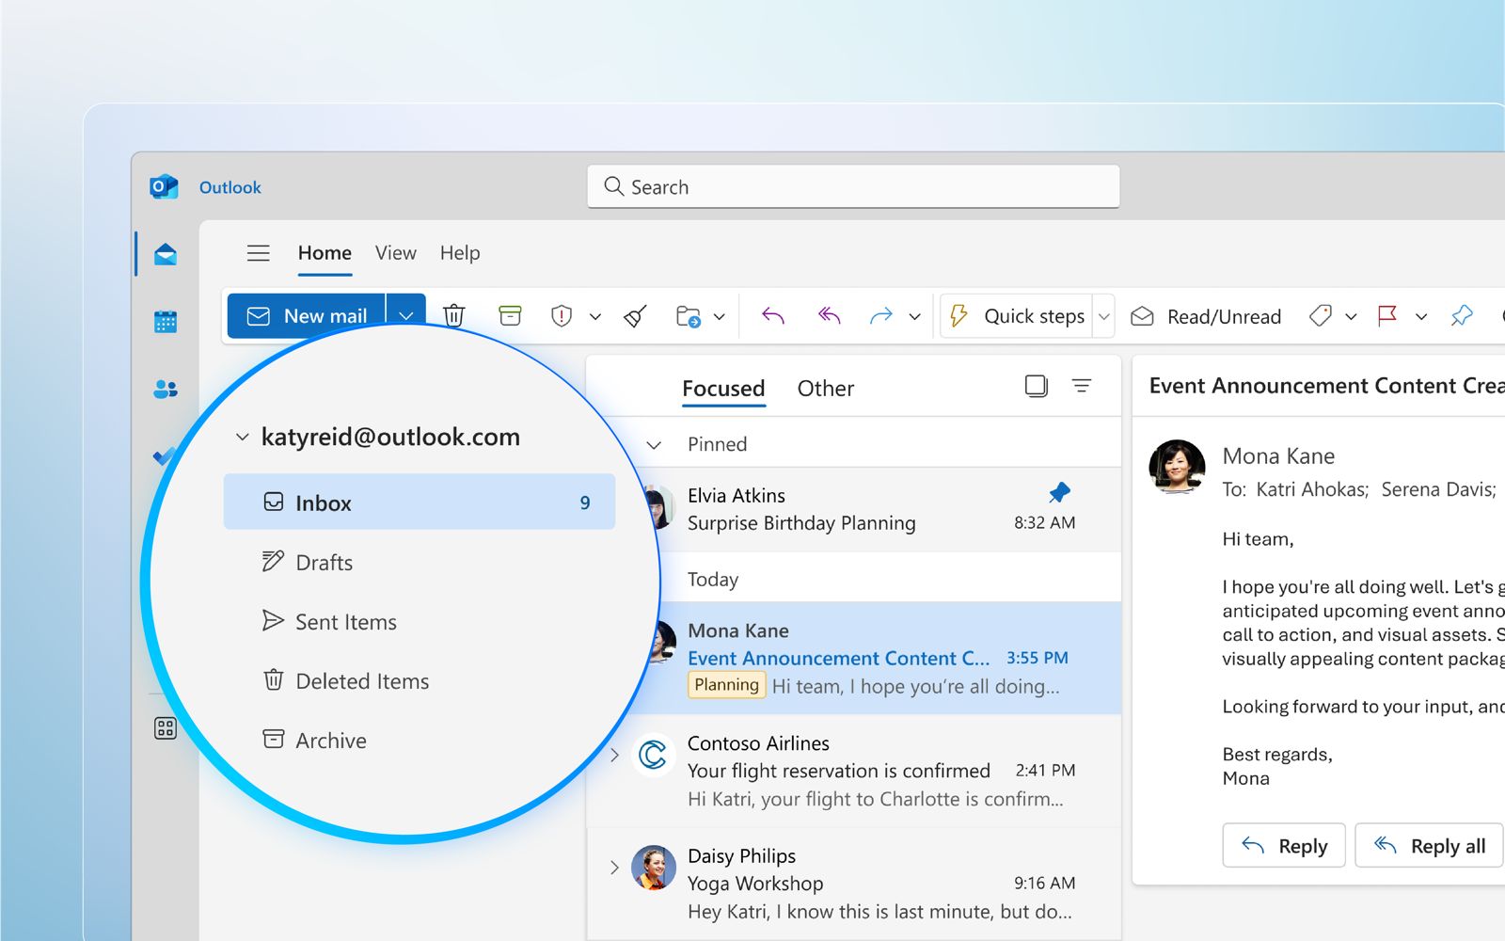The width and height of the screenshot is (1505, 941).
Task: Collapse the Pinned section
Action: click(x=654, y=444)
